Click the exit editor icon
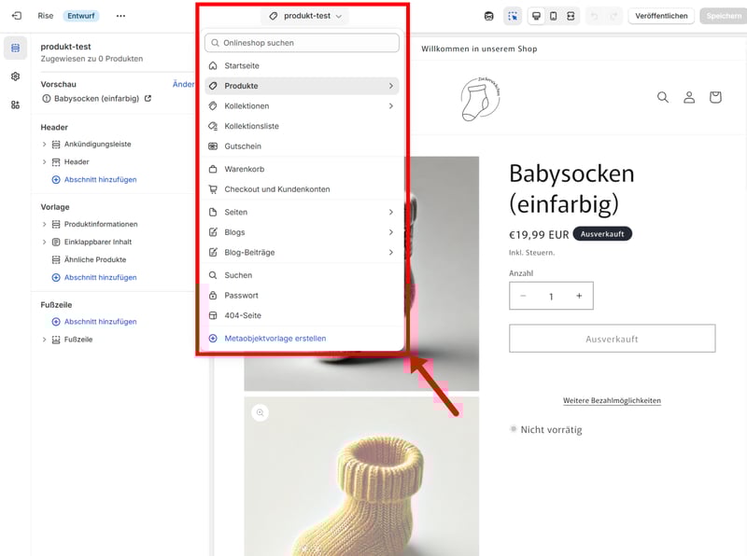The height and width of the screenshot is (556, 747). [x=16, y=16]
